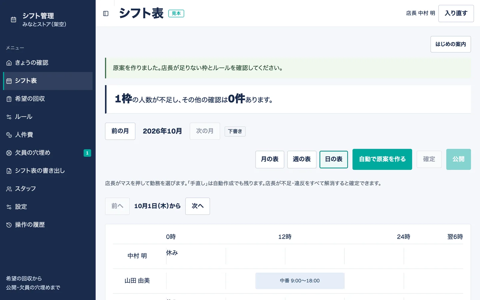Screen dimensions: 480x300
Task: Click the 見本 badge next to title
Action: (x=176, y=13)
